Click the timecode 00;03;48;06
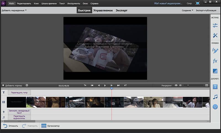221x133 pixels. (x=64, y=86)
